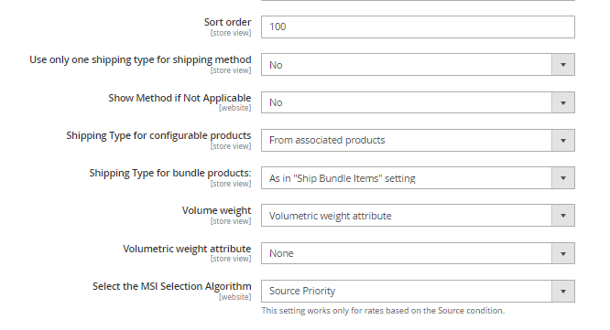Viewport: 610px width, 330px height.
Task: Open the MSI Selection Algorithm dropdown
Action: 418,292
